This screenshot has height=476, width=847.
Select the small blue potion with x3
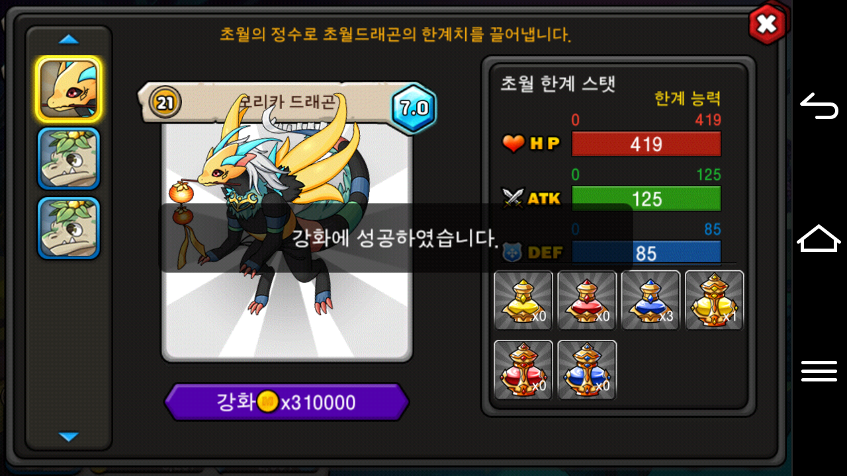[650, 301]
